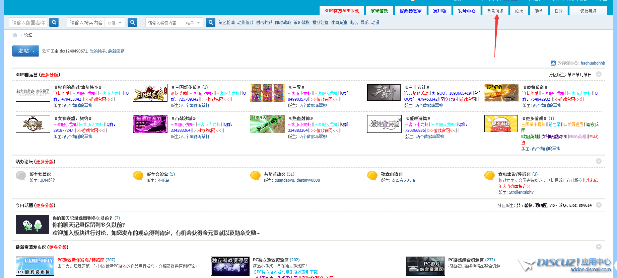This screenshot has height=278, width=617.
Task: Click 更多分版 link in 今日话题
Action: [45, 205]
